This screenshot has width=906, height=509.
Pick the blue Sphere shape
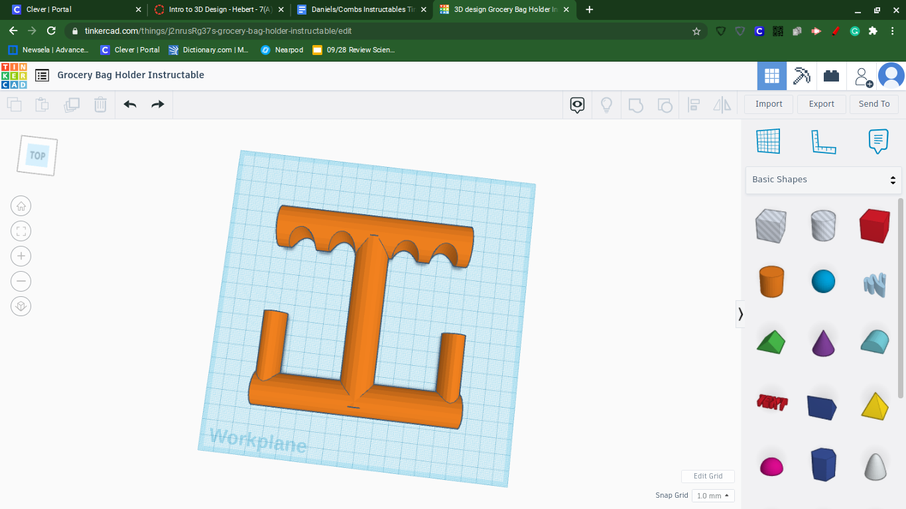(x=823, y=282)
